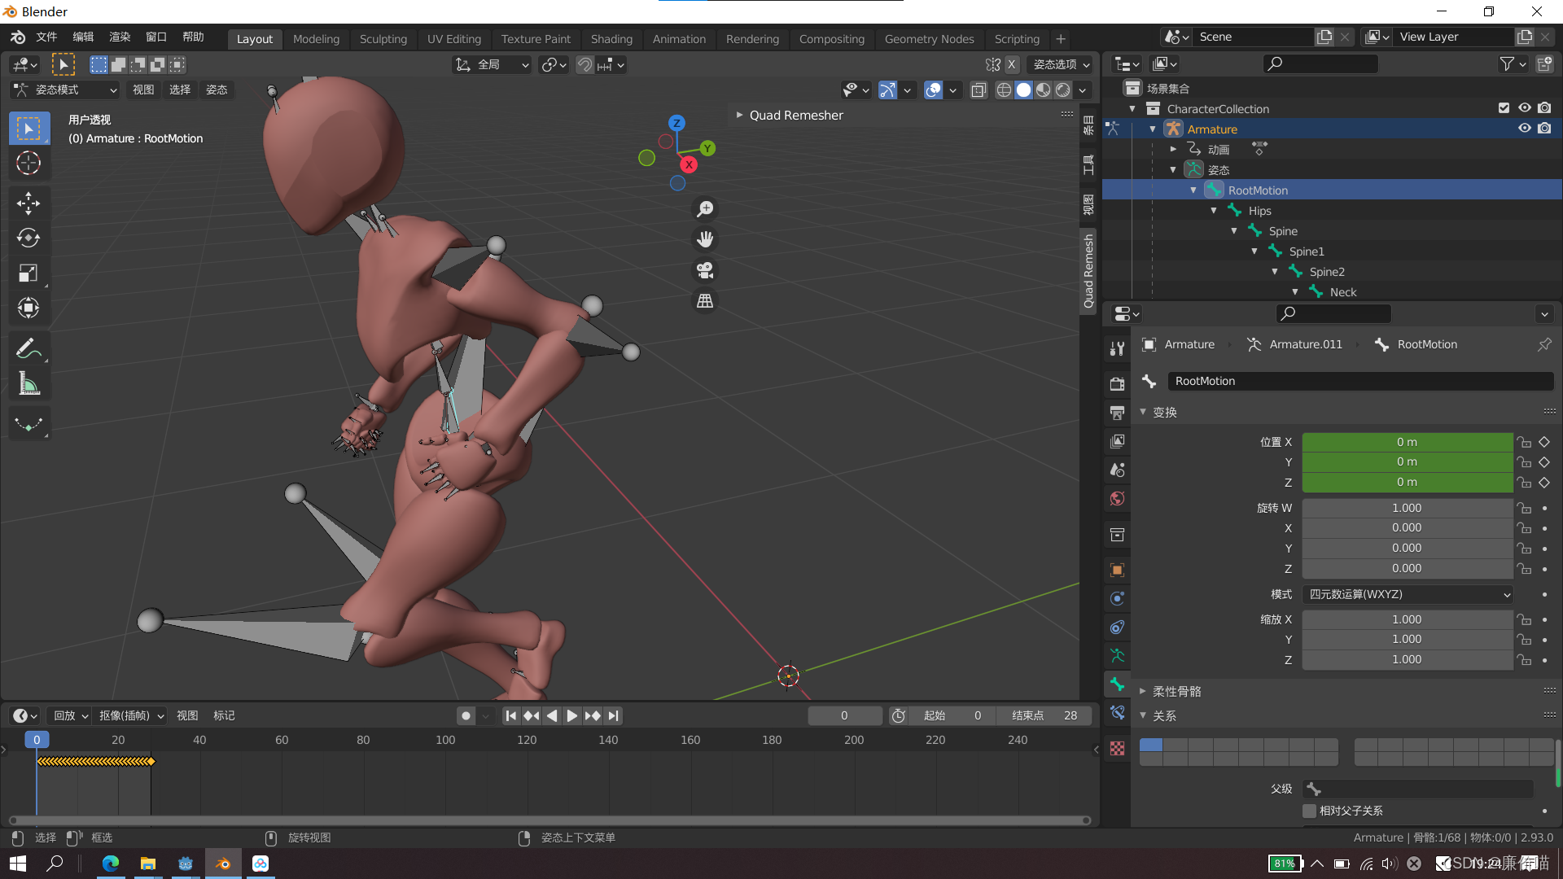Toggle viewport overlays button
This screenshot has height=879, width=1563.
point(933,90)
